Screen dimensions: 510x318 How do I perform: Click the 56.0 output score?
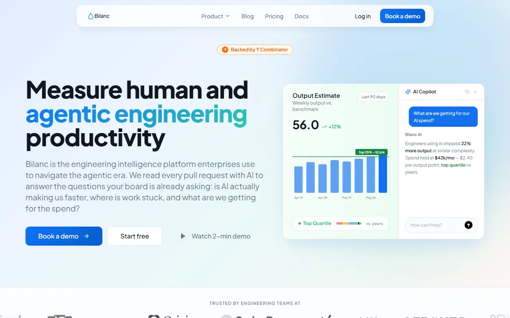[306, 125]
